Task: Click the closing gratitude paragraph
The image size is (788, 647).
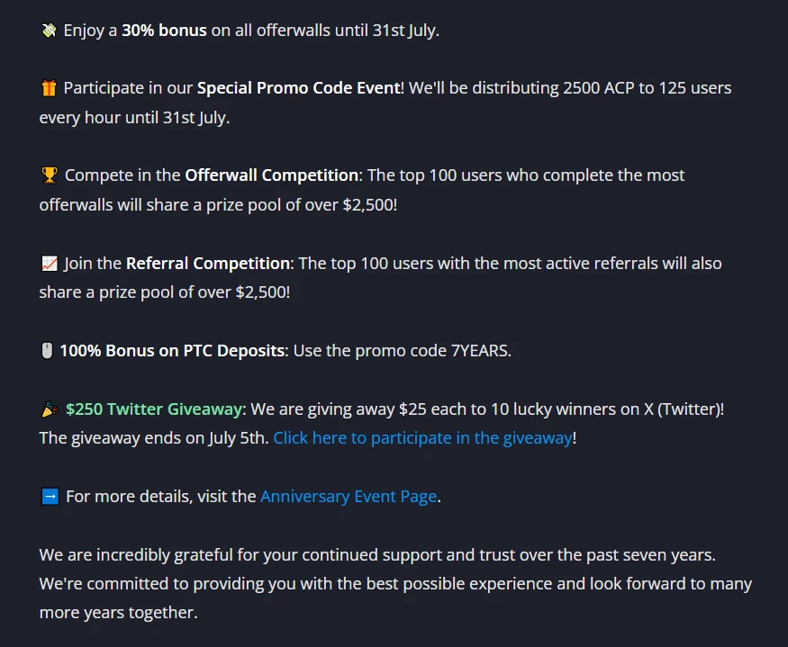Action: click(x=395, y=584)
